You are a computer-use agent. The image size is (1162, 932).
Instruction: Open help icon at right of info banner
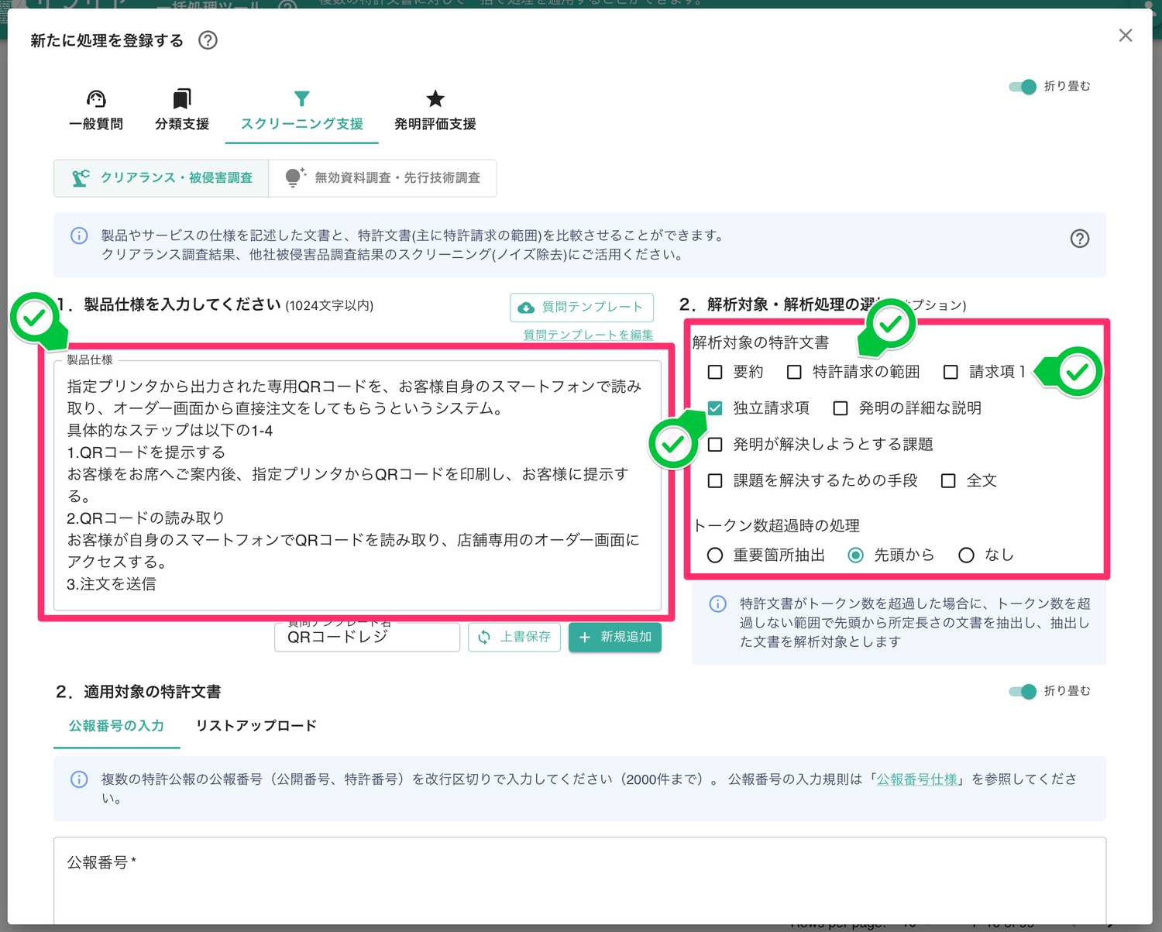click(1080, 239)
